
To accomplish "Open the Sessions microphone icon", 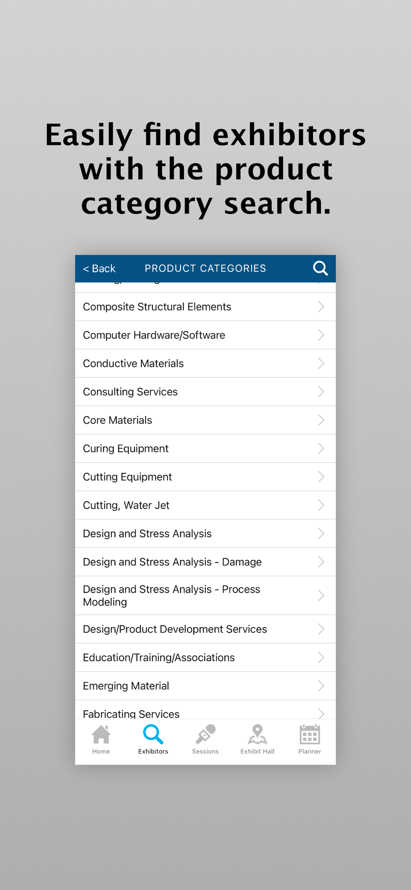I will pyautogui.click(x=205, y=735).
